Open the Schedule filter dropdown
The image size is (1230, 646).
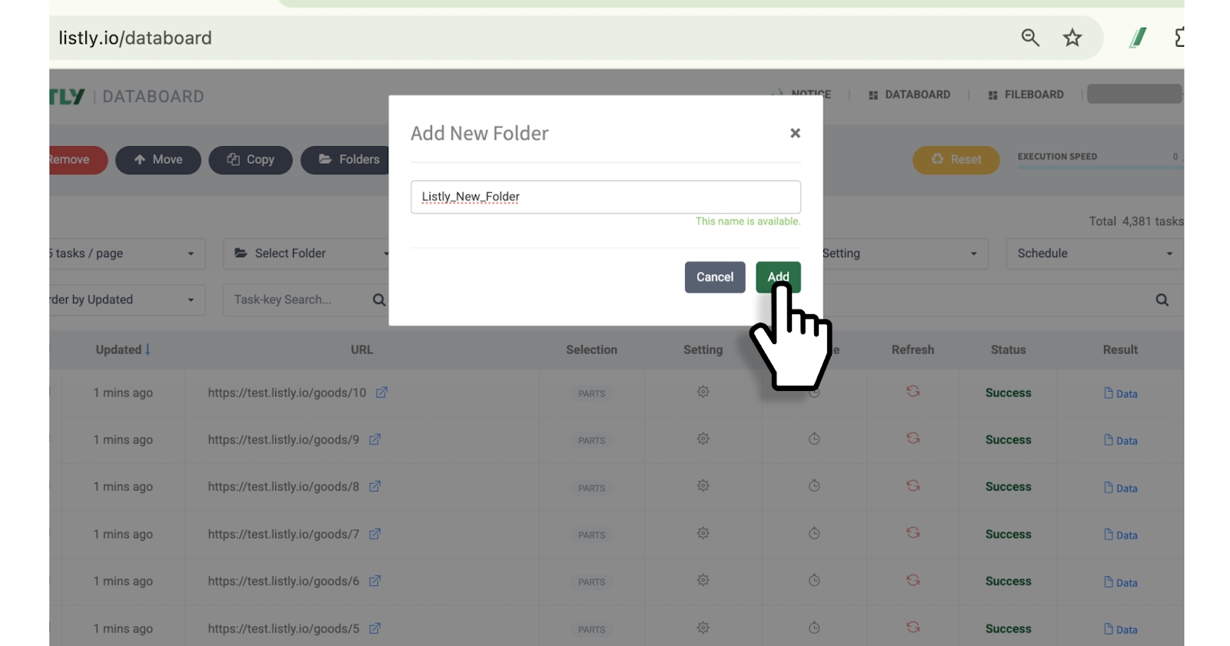tap(1094, 253)
